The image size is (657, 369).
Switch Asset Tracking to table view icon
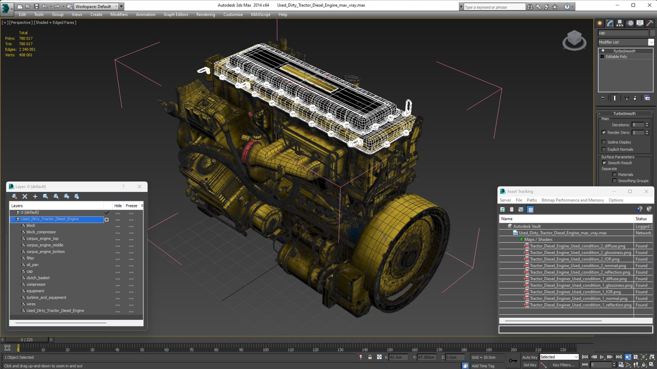530,209
